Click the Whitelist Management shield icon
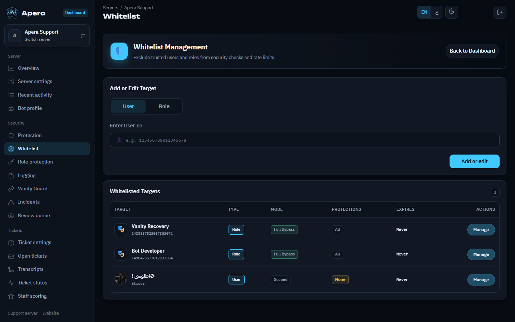515x322 pixels. coord(119,51)
